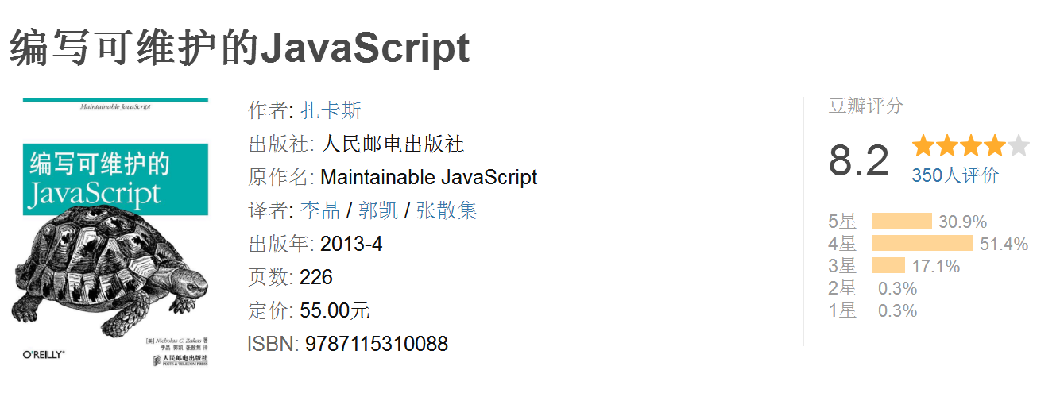The width and height of the screenshot is (1060, 393).
Task: Click the turtle illustration on cover
Action: 112,267
